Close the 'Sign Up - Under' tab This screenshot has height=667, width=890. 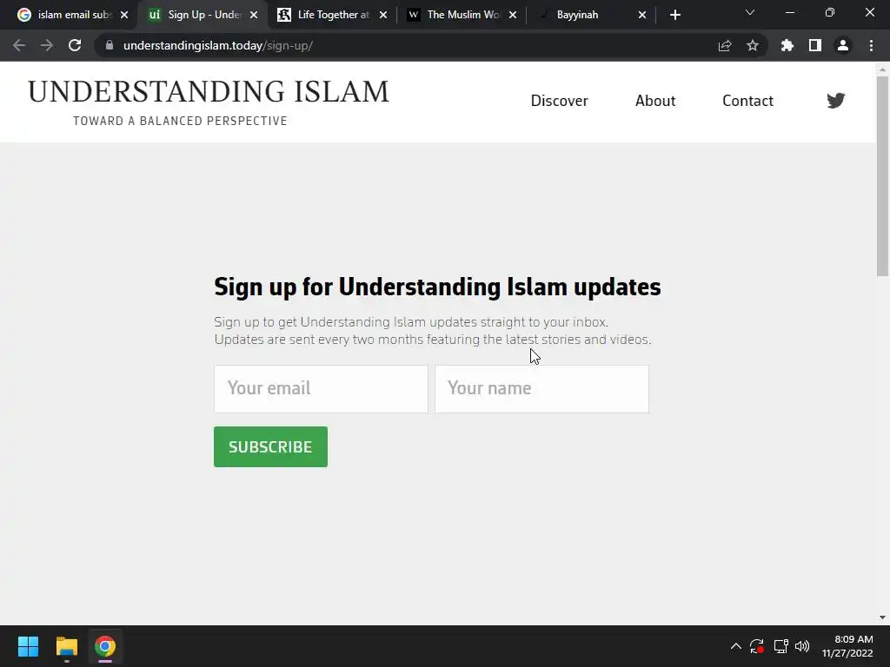coord(254,15)
